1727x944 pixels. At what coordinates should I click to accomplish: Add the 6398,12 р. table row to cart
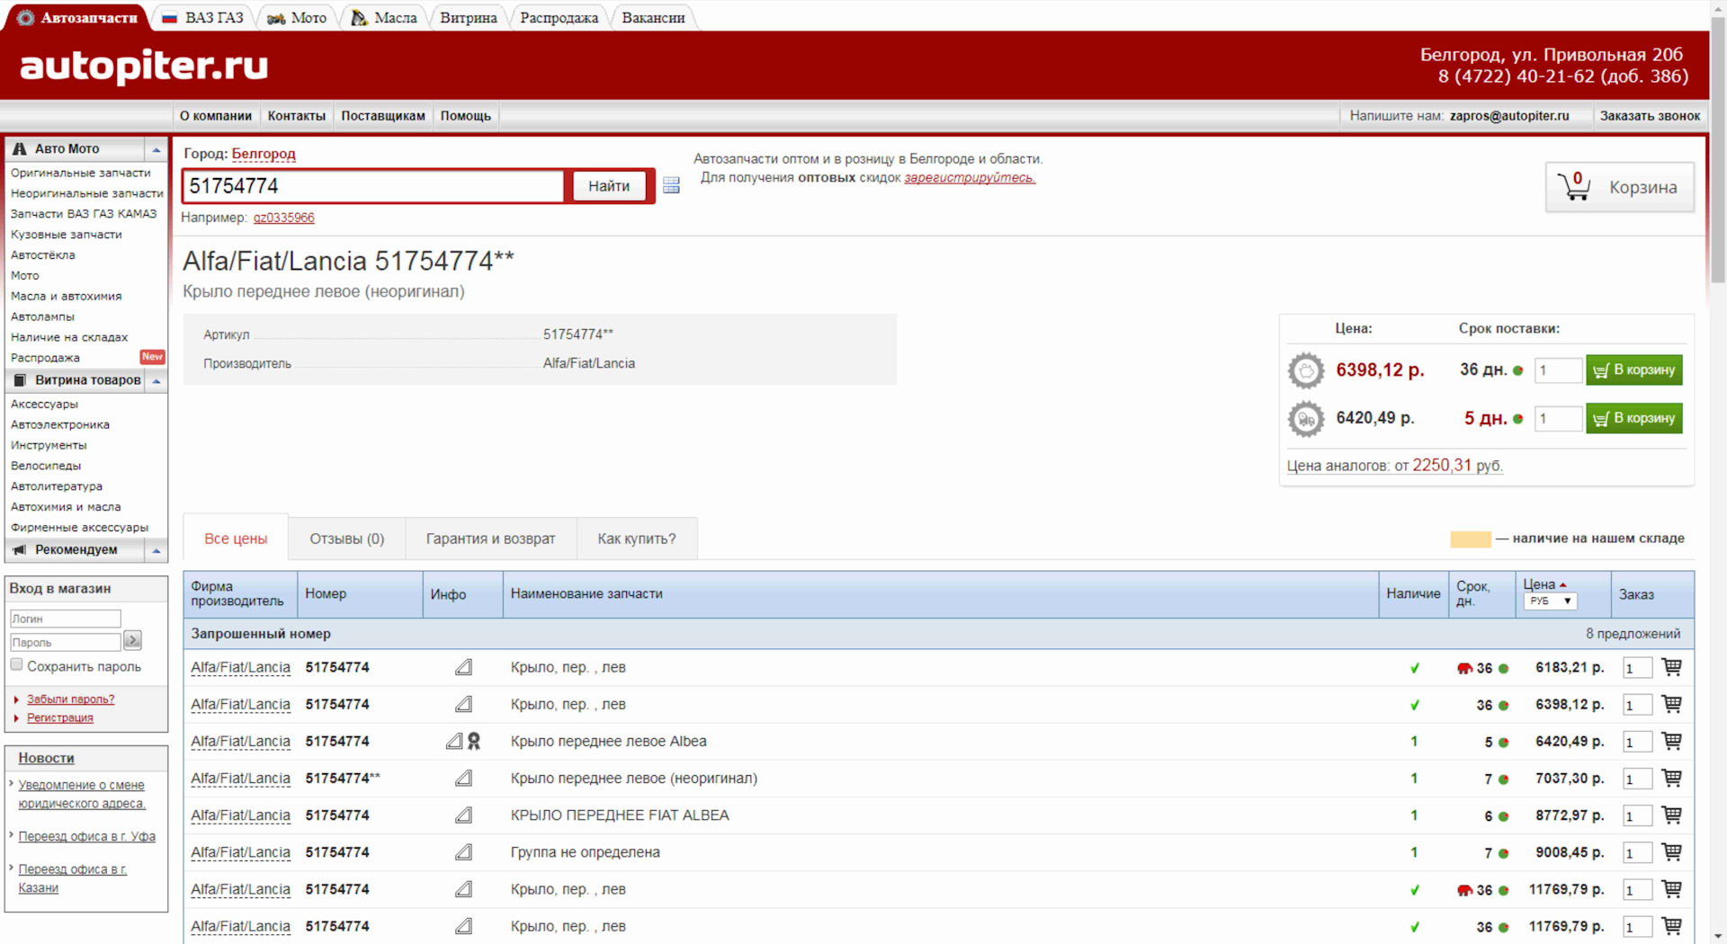click(1671, 704)
